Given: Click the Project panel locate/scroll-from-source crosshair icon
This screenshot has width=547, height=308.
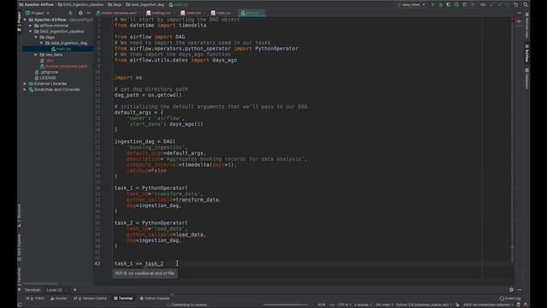Looking at the screenshot, I should tap(70, 13).
